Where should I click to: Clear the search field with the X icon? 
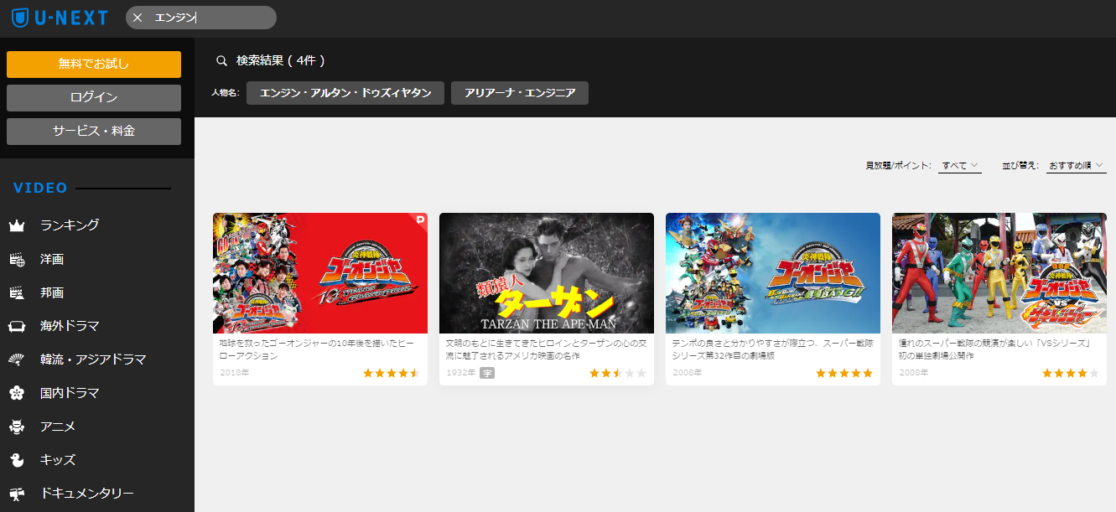coord(138,18)
